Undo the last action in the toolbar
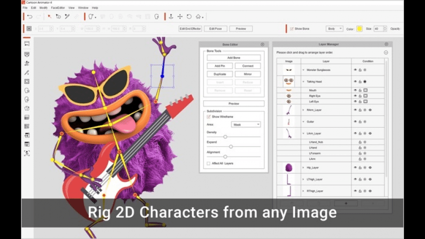Image resolution: width=425 pixels, height=239 pixels. (x=29, y=17)
